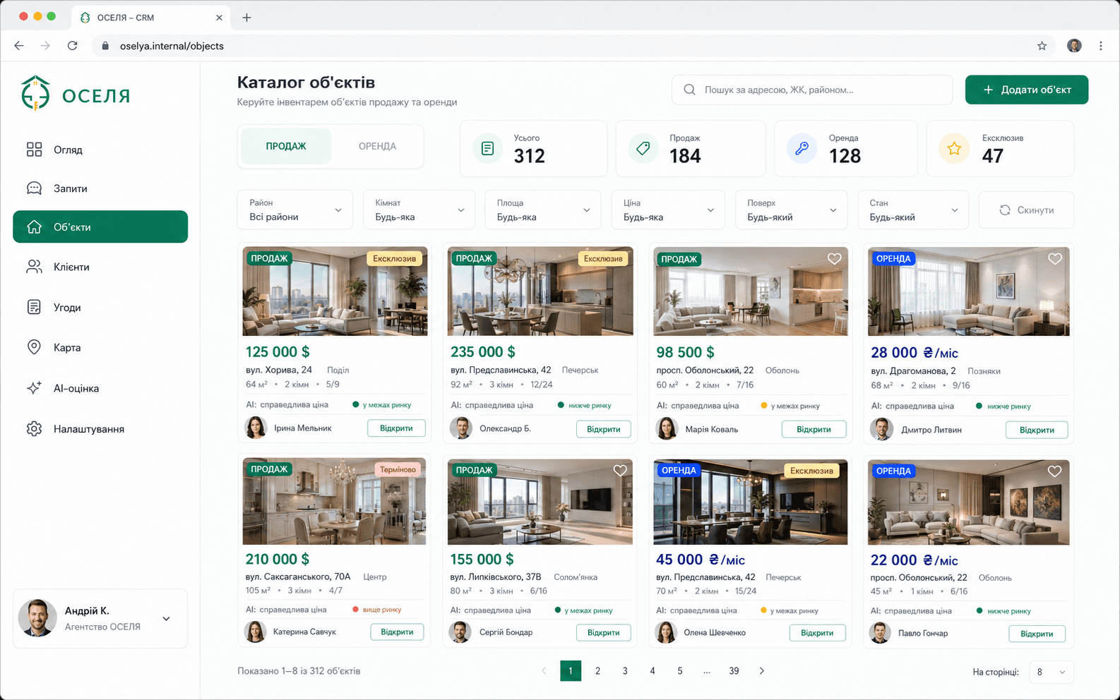This screenshot has width=1120, height=700.
Task: Click Ірина Мельник's avatar
Action: [255, 428]
